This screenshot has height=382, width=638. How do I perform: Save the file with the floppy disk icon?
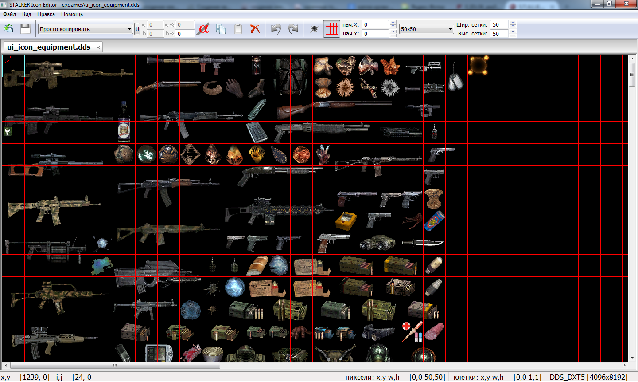click(25, 29)
